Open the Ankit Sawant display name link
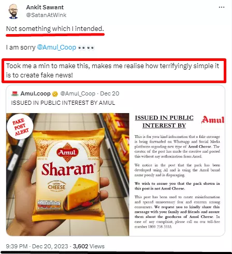This screenshot has width=232, height=254. 45,7
